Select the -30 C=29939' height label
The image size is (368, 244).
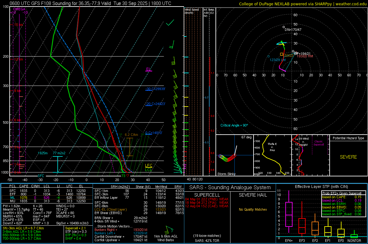point(155,89)
